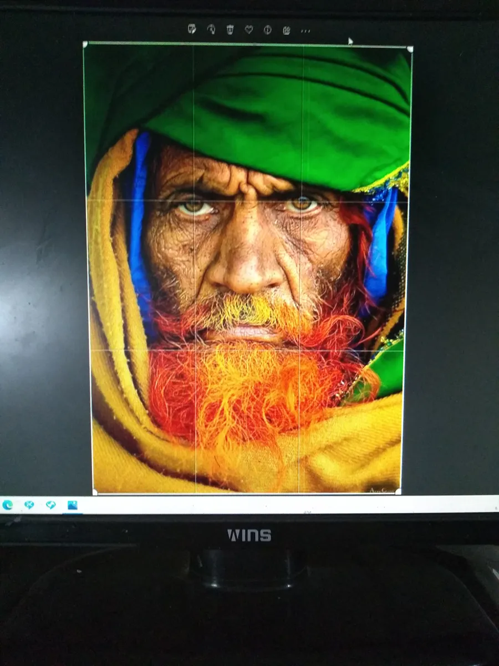499x666 pixels.
Task: Open the edit image tool
Action: pyautogui.click(x=192, y=29)
